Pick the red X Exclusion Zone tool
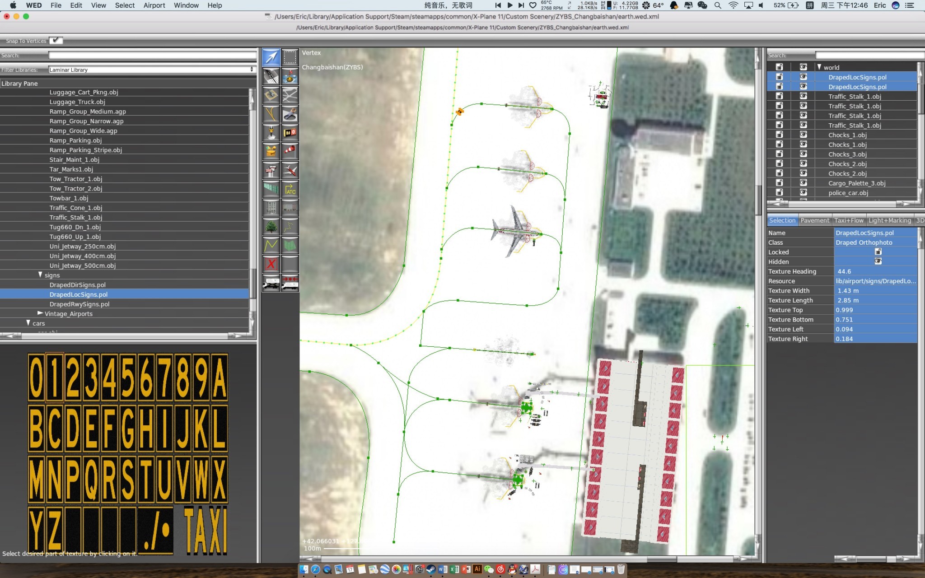The image size is (925, 578). [271, 264]
